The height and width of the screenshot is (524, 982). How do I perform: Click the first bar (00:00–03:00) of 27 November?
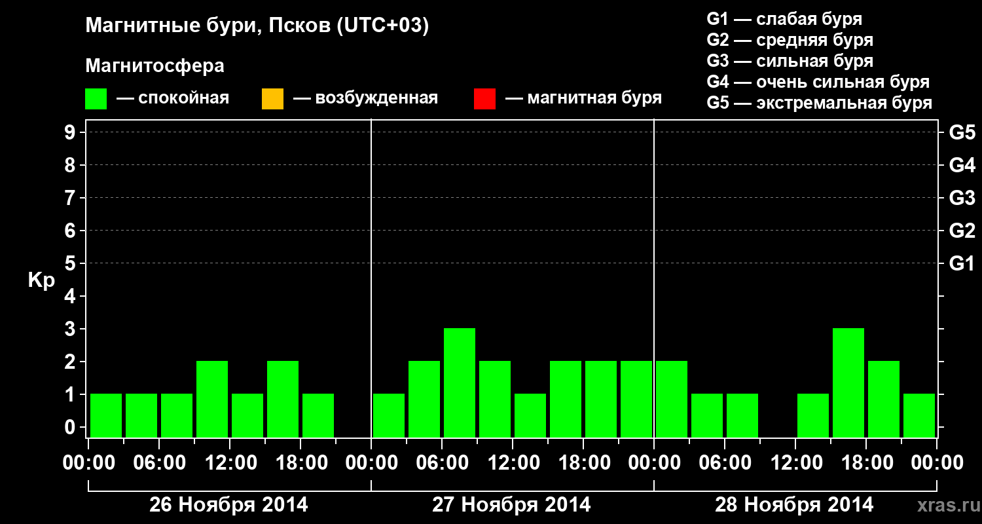coord(389,415)
